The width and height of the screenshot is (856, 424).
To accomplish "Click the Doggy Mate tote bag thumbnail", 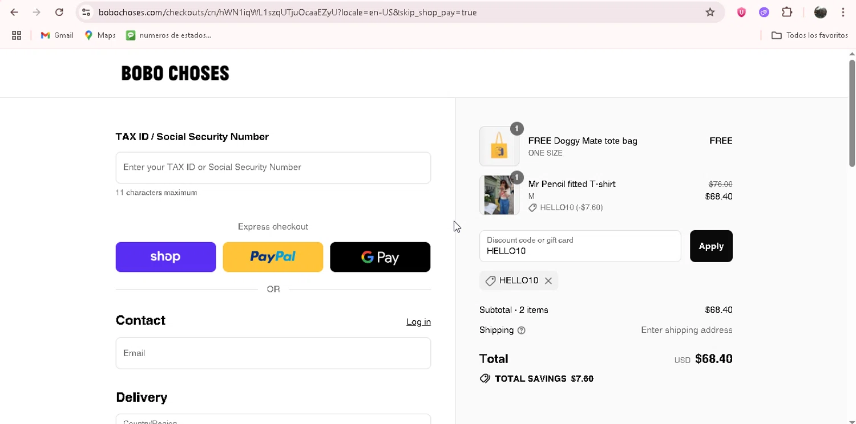I will coord(499,146).
